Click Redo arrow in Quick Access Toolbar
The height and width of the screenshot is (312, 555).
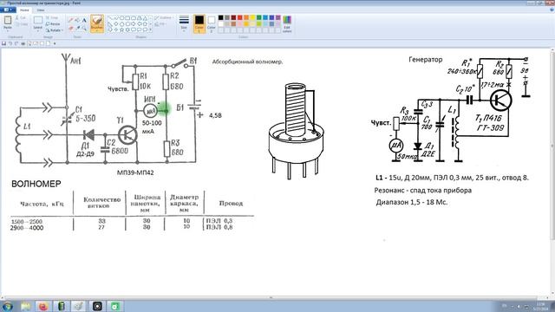pos(16,43)
